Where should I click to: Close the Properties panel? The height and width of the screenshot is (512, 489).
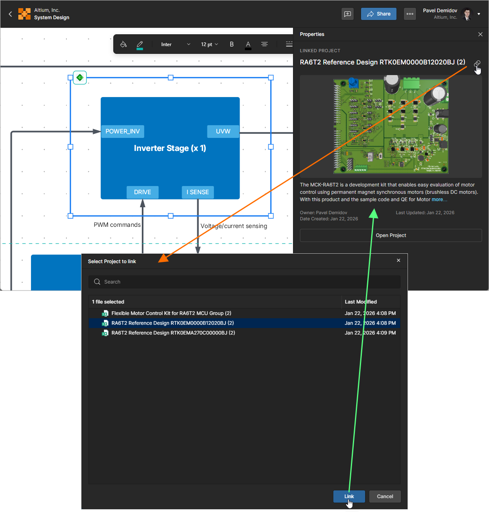[x=480, y=34]
